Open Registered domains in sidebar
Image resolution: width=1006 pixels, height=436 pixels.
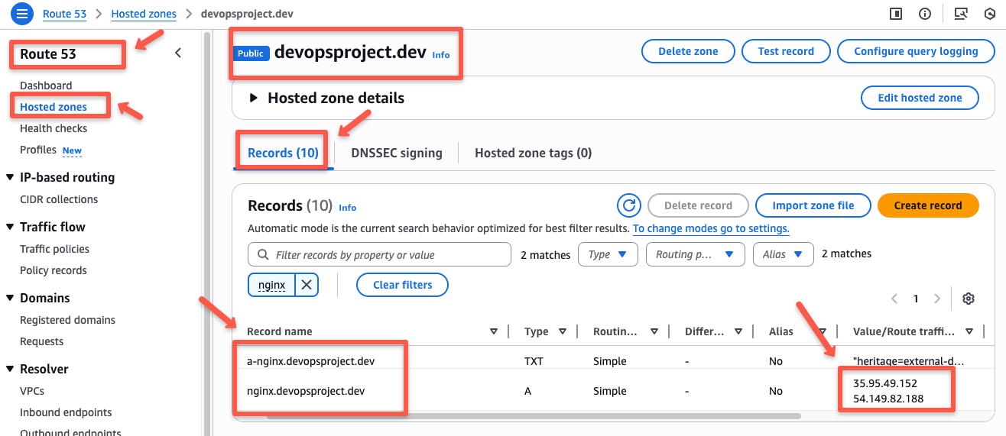(x=67, y=320)
